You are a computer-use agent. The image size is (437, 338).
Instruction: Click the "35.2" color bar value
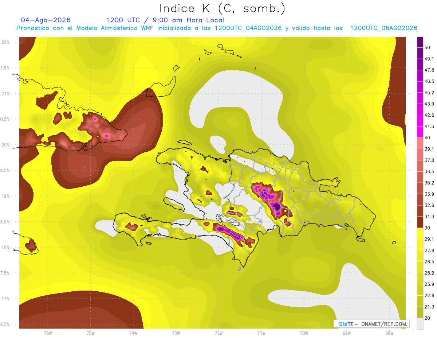(429, 183)
